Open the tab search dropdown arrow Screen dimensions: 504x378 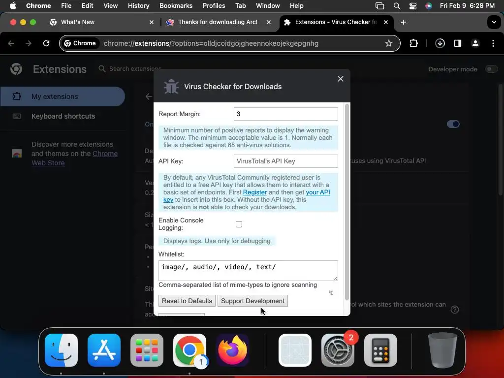click(x=494, y=22)
